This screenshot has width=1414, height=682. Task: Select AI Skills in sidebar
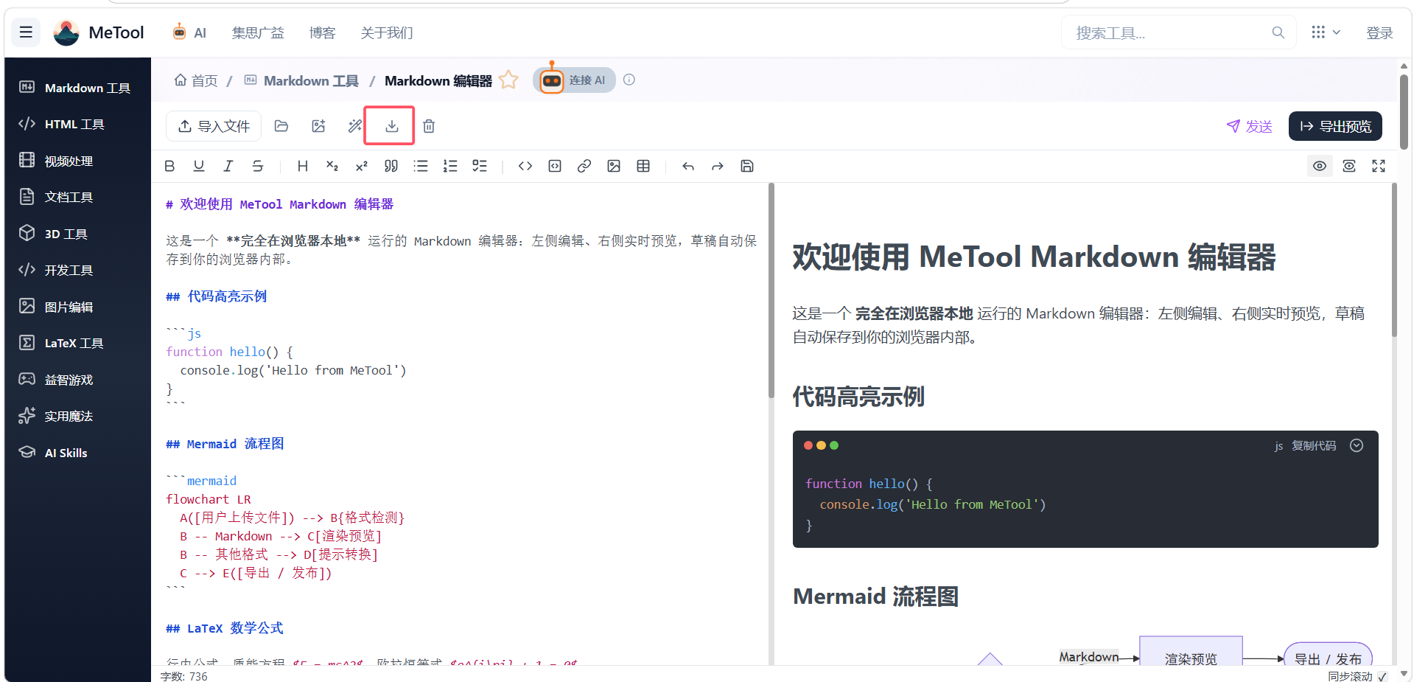[x=77, y=453]
